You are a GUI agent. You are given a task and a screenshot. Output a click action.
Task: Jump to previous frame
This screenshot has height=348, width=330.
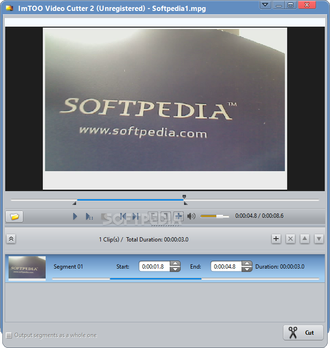pyautogui.click(x=123, y=216)
